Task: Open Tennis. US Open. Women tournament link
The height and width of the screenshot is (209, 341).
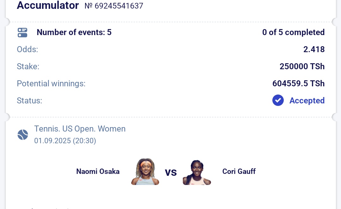Action: (80, 129)
